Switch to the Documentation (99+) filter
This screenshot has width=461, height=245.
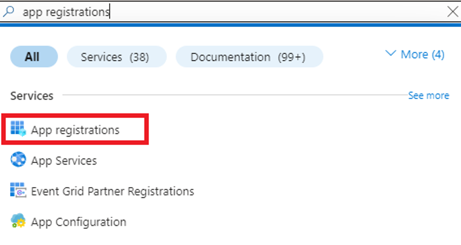tap(249, 57)
